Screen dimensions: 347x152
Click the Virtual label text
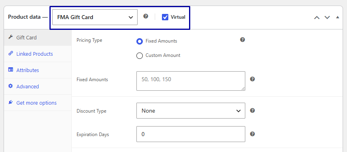178,17
